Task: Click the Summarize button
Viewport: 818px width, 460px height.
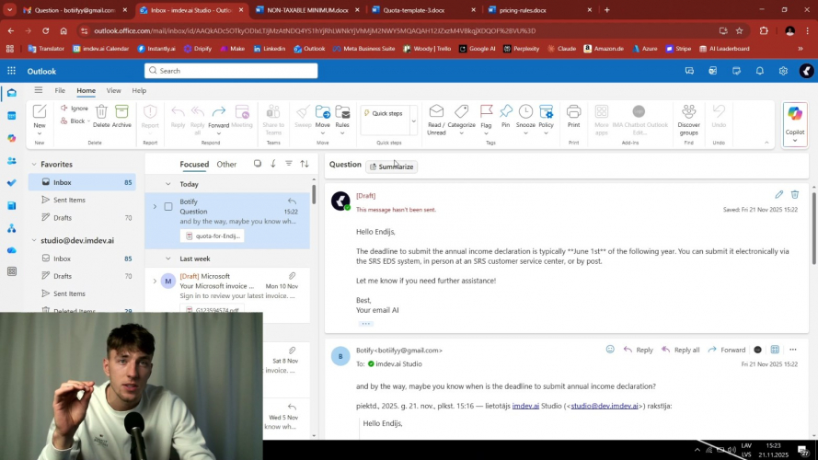Action: click(x=392, y=167)
